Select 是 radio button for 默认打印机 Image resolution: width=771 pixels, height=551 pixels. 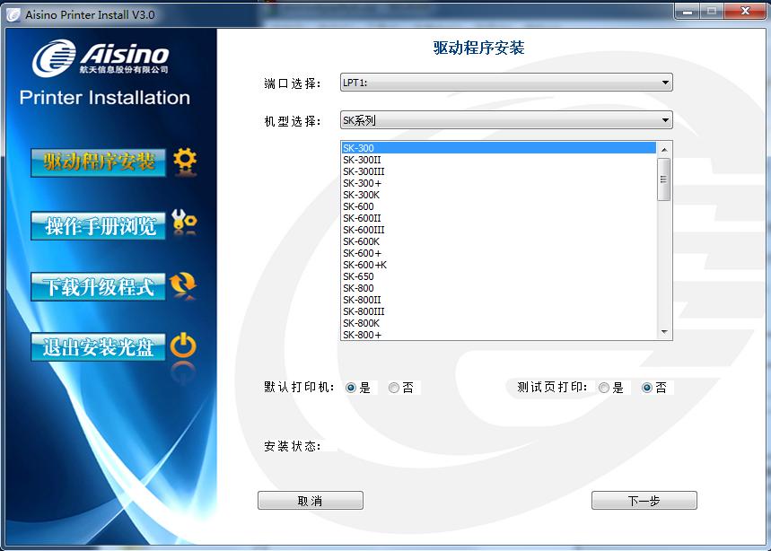tap(350, 388)
